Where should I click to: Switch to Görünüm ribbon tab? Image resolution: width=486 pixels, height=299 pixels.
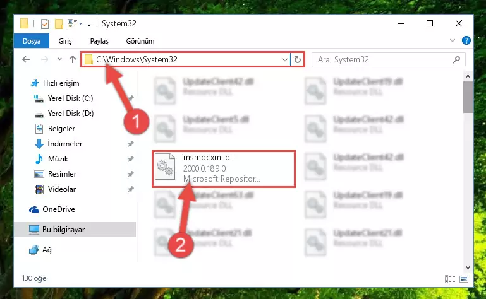click(140, 41)
